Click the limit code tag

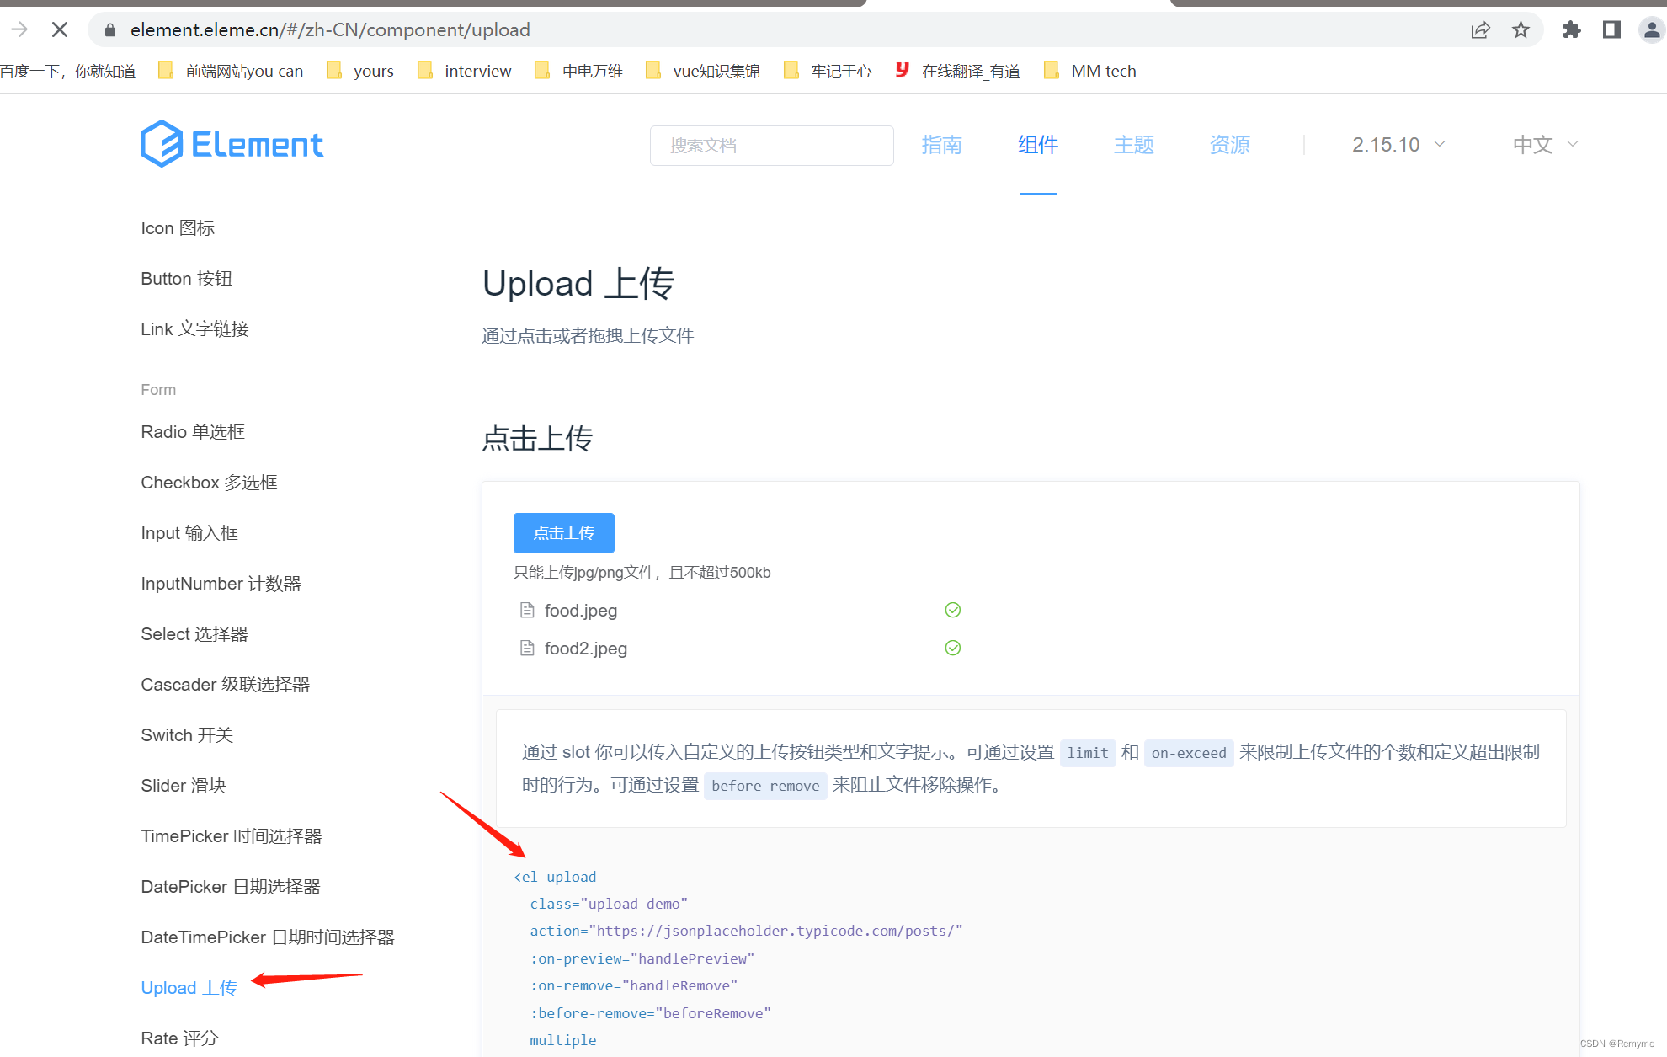tap(1088, 753)
